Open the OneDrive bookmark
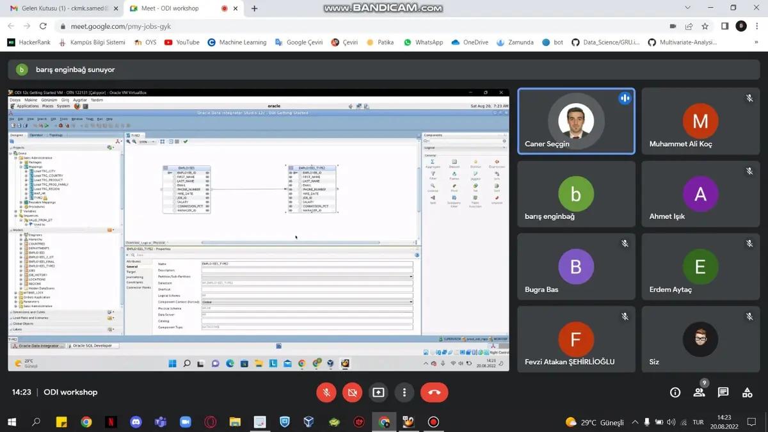Image resolution: width=768 pixels, height=432 pixels. point(470,42)
